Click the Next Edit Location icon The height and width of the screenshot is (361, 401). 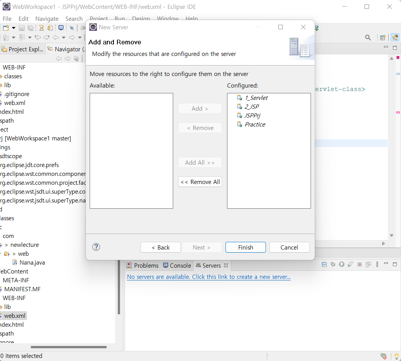coord(47,37)
